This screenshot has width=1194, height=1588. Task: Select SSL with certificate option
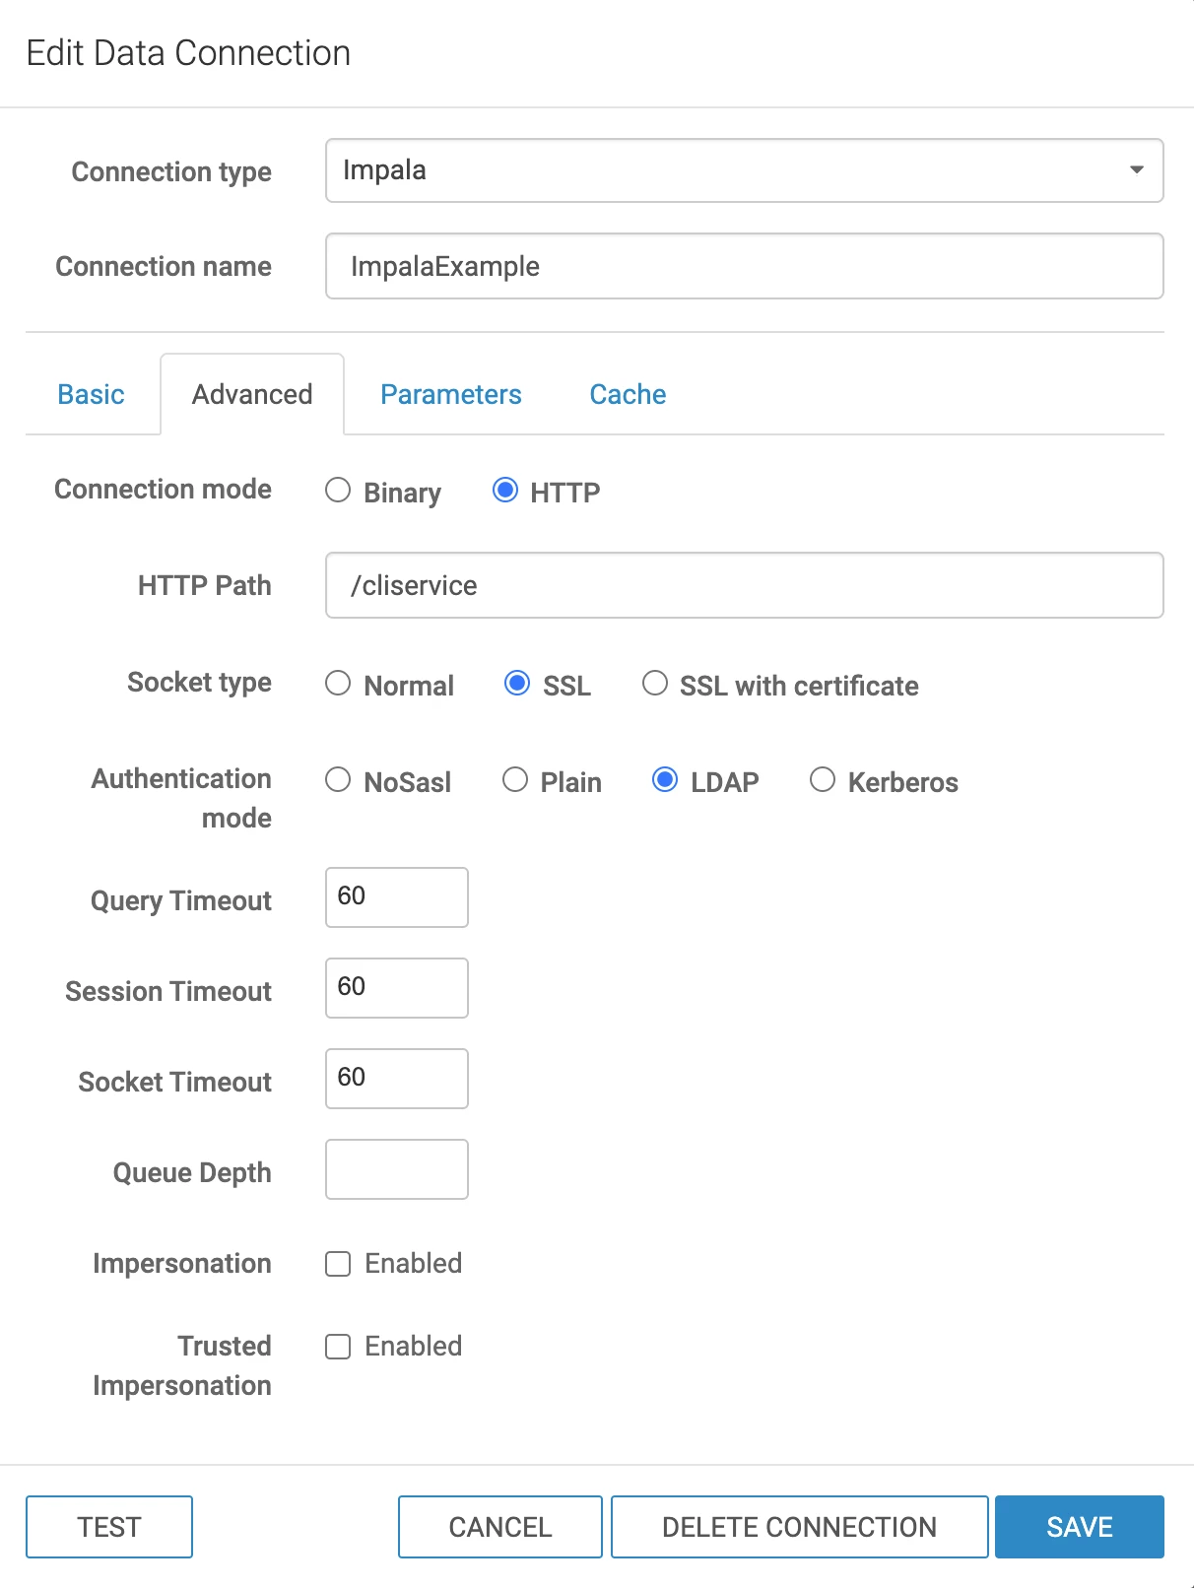655,684
